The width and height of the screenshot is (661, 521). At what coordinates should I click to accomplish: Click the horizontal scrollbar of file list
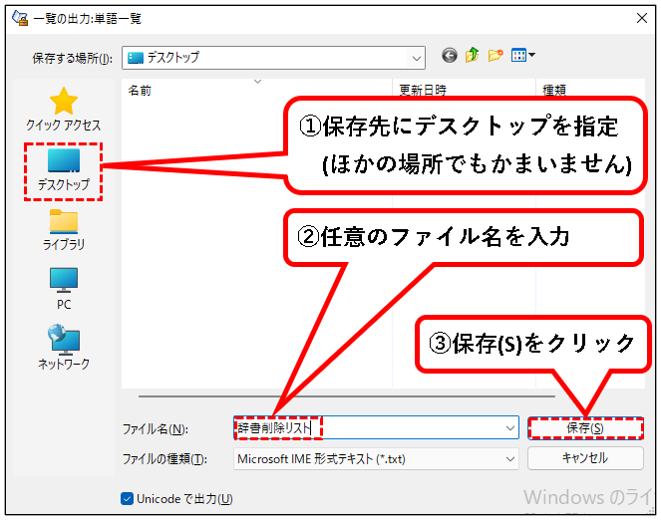pyautogui.click(x=347, y=396)
